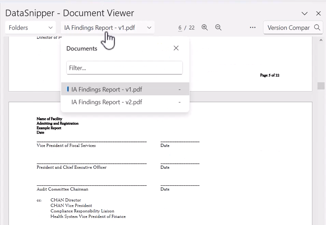Click the dash next to v2.pdf
Image resolution: width=326 pixels, height=225 pixels.
(180, 102)
